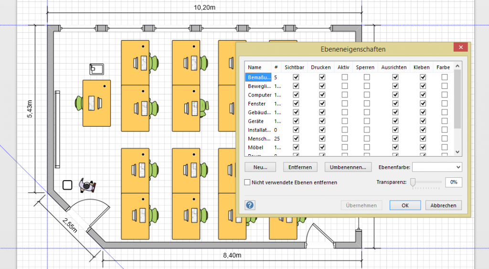489x269 pixels.
Task: Open the Ebenenfarbe dropdown
Action: click(436, 167)
